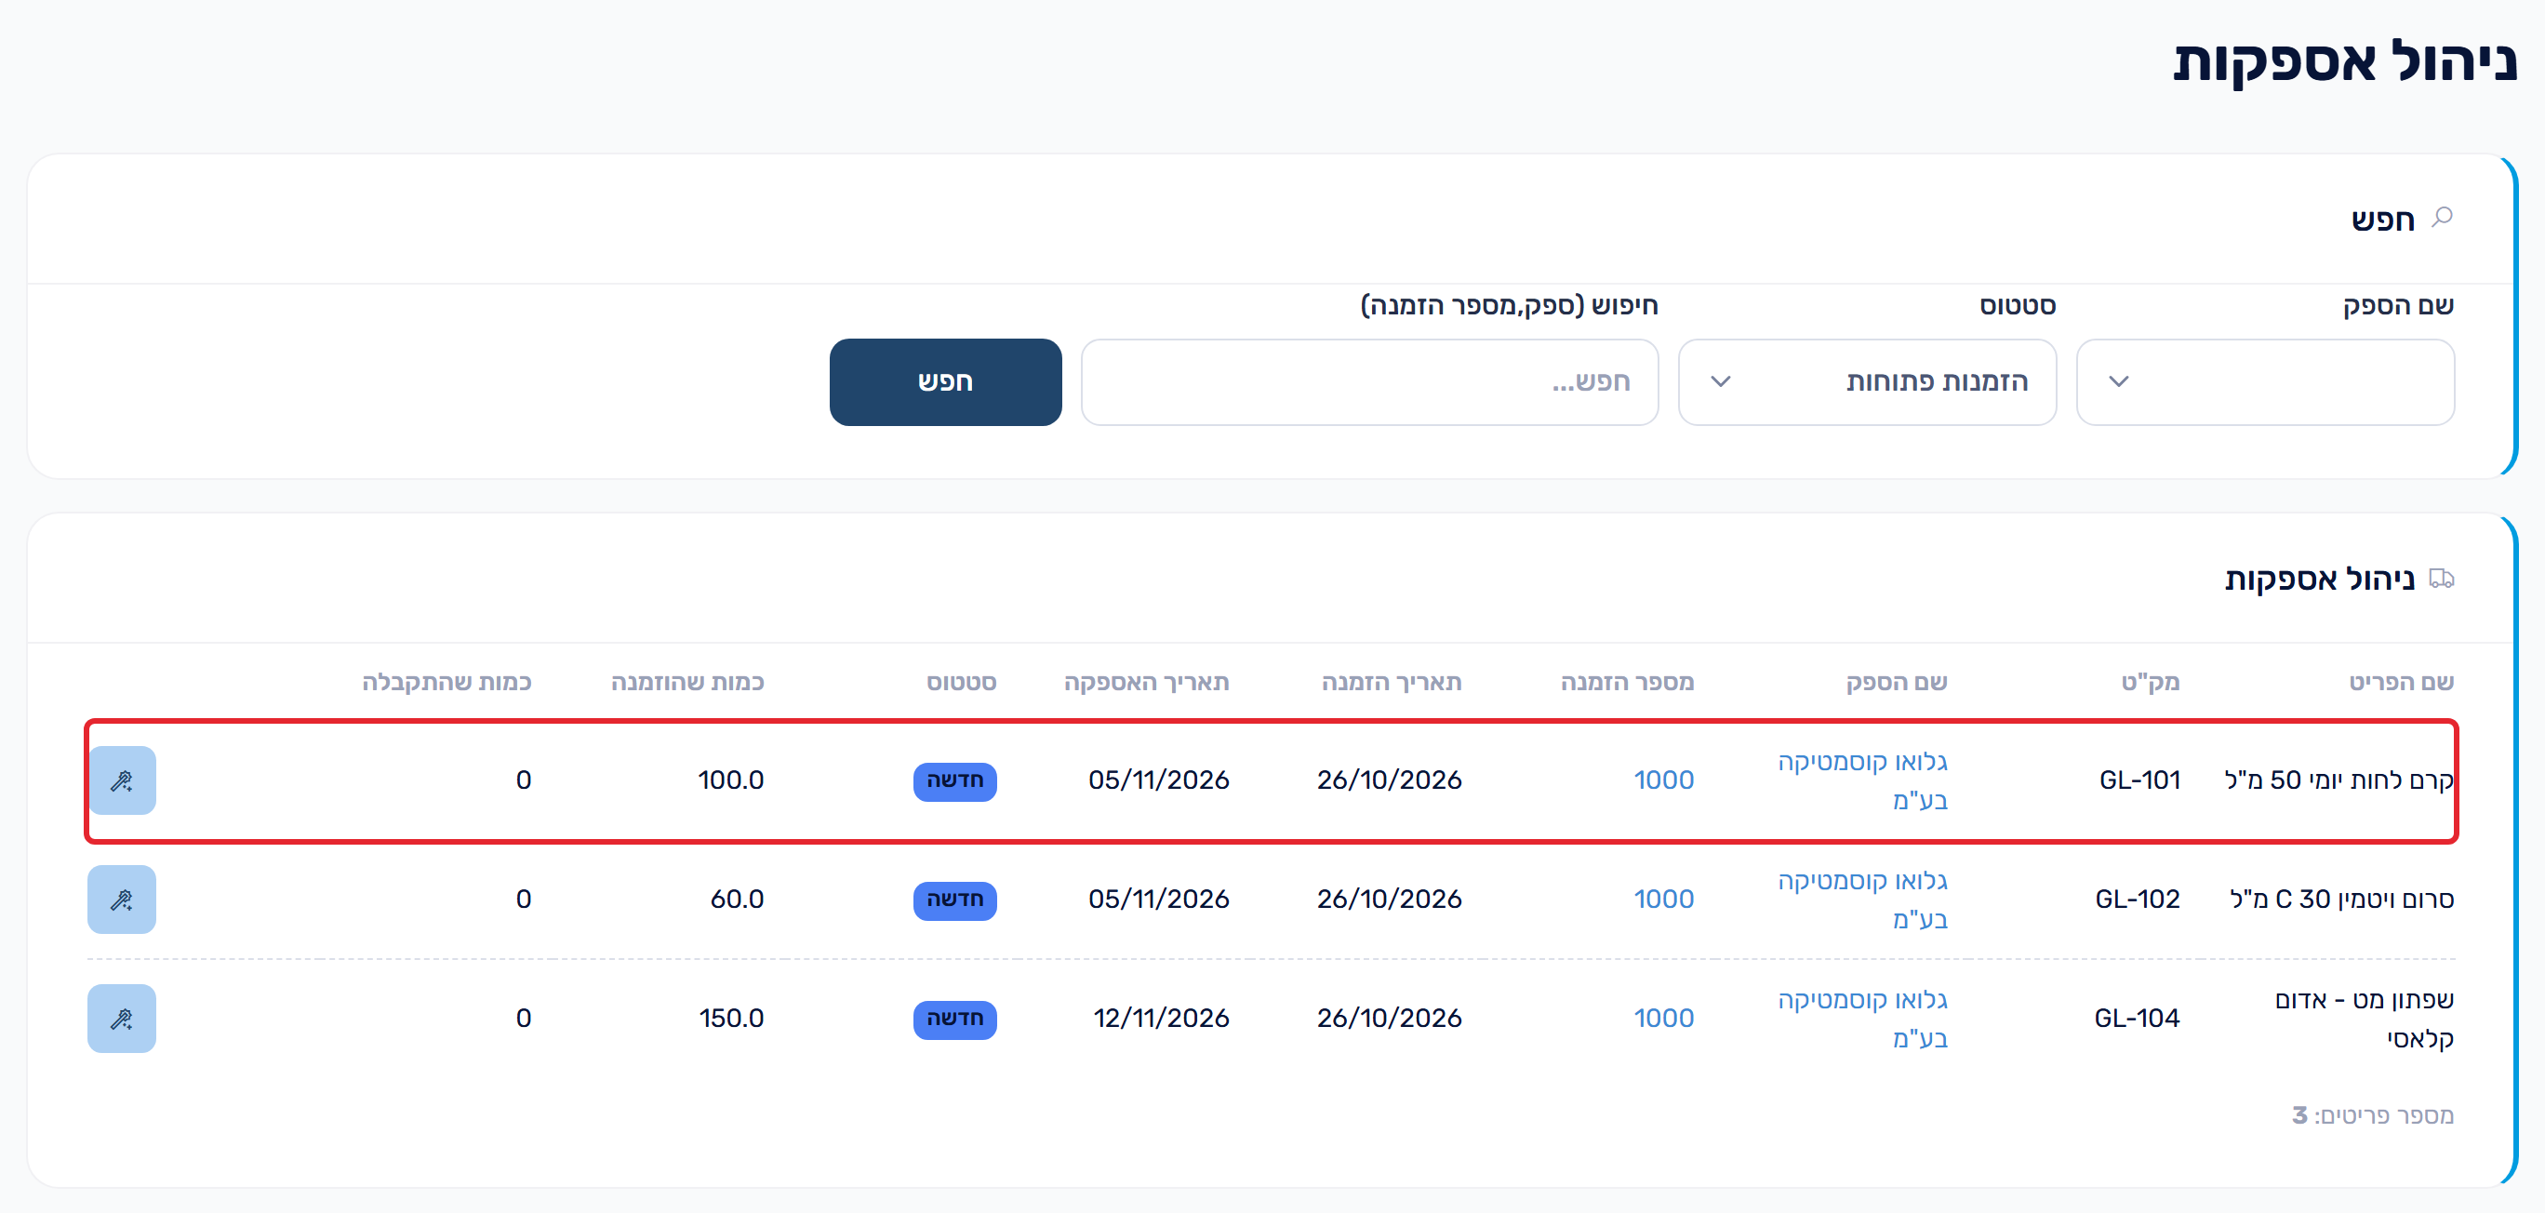Click the חדשה status badge in first row
The image size is (2545, 1213).
click(x=954, y=780)
